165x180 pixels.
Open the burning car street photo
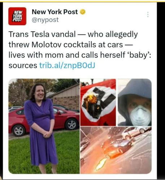pos(116,150)
